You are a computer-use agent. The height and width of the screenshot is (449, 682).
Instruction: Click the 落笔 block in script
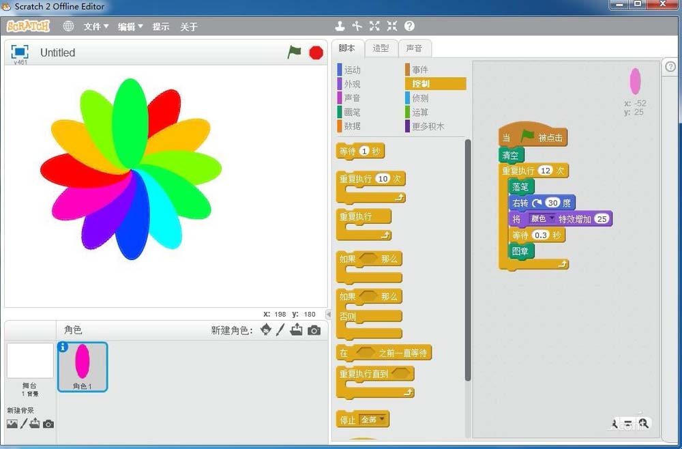pyautogui.click(x=521, y=187)
